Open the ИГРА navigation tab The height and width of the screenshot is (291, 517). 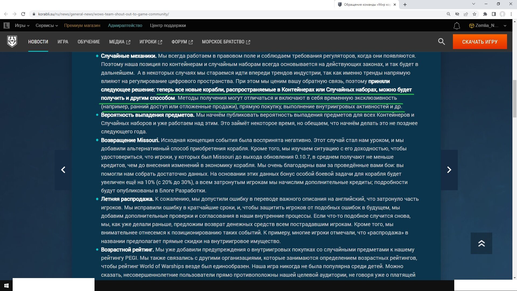63,42
